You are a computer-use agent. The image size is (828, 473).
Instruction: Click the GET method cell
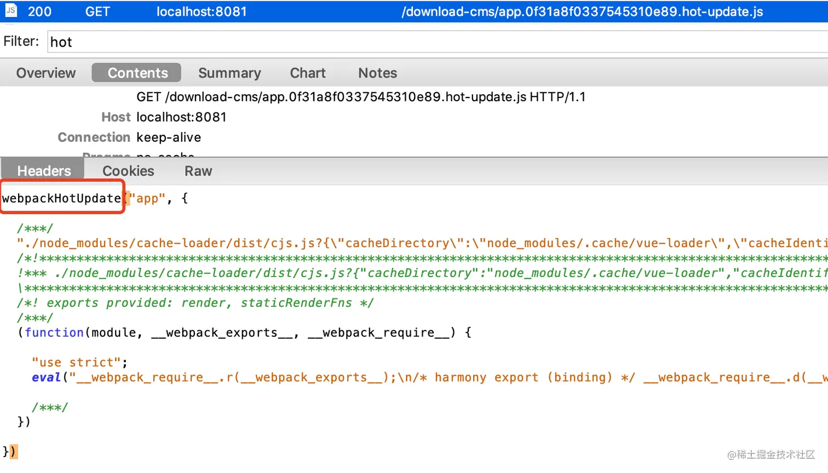click(x=97, y=11)
